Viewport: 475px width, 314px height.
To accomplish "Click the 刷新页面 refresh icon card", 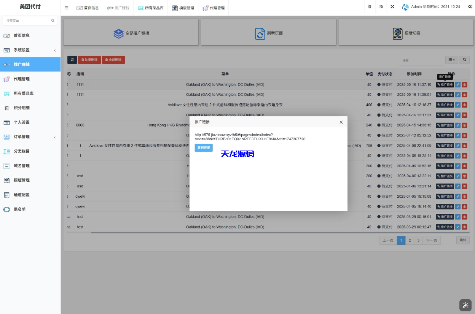I will pyautogui.click(x=260, y=32).
